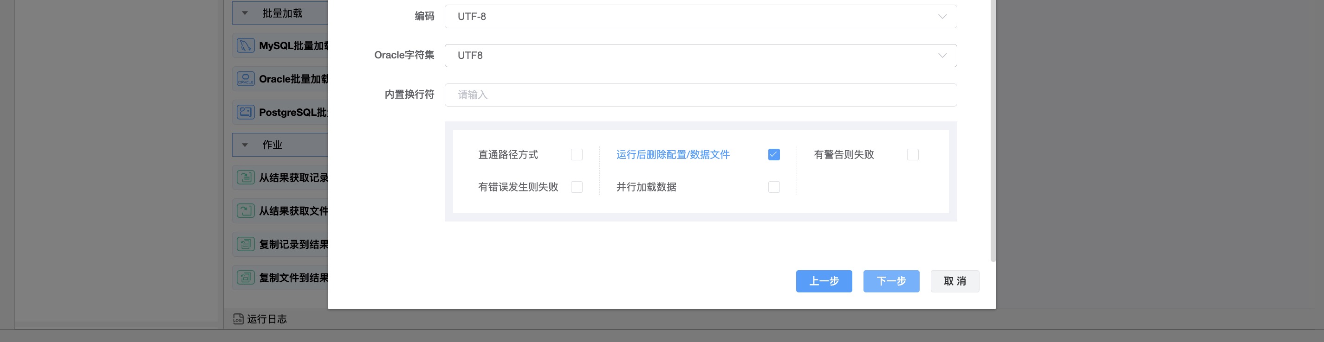This screenshot has height=342, width=1324.
Task: Click the 从结果获取文件 job icon
Action: click(x=245, y=211)
